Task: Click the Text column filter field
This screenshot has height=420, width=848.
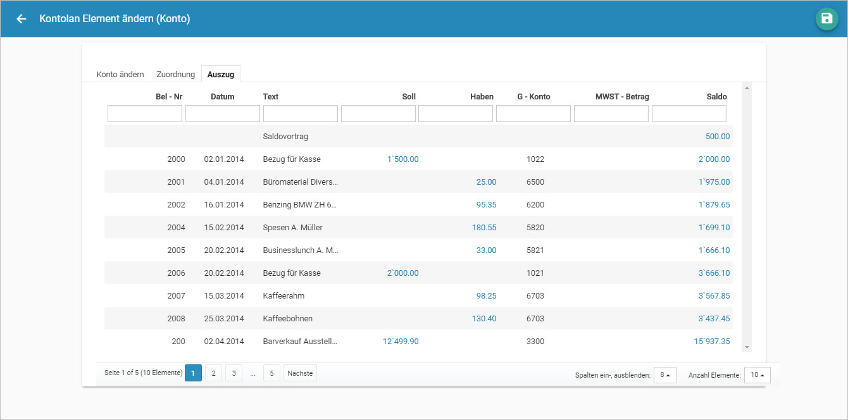Action: (301, 114)
